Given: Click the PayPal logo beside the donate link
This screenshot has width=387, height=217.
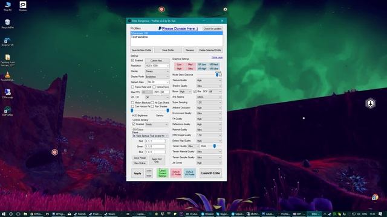Looking at the screenshot, I should point(160,28).
